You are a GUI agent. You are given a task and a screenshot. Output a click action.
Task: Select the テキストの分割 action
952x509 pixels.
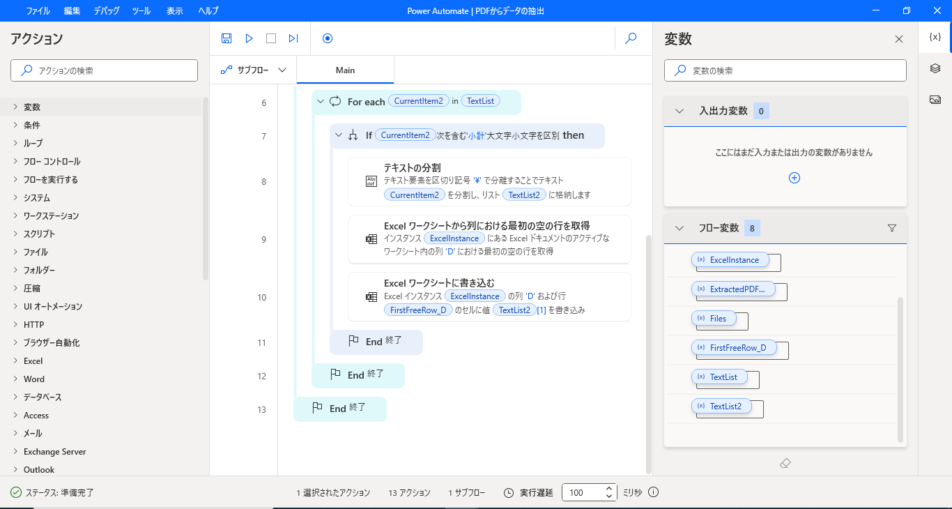click(x=489, y=181)
